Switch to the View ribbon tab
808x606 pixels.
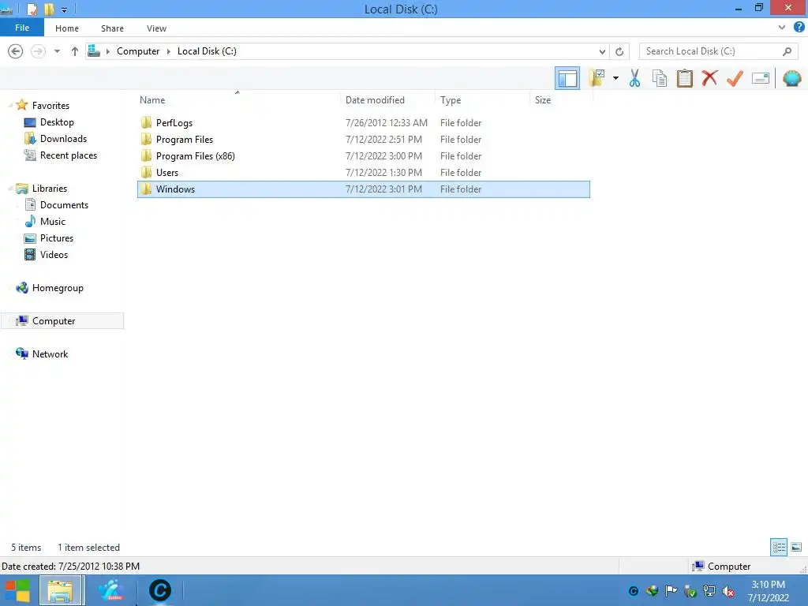(156, 28)
